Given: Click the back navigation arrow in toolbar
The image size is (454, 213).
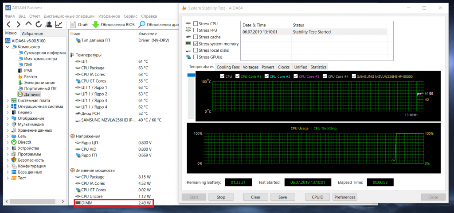Looking at the screenshot, I should (8, 24).
